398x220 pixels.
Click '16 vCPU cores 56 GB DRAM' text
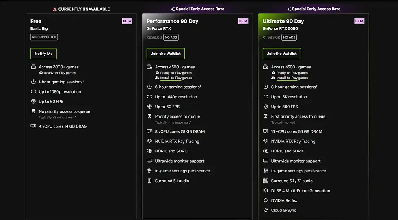(296, 131)
